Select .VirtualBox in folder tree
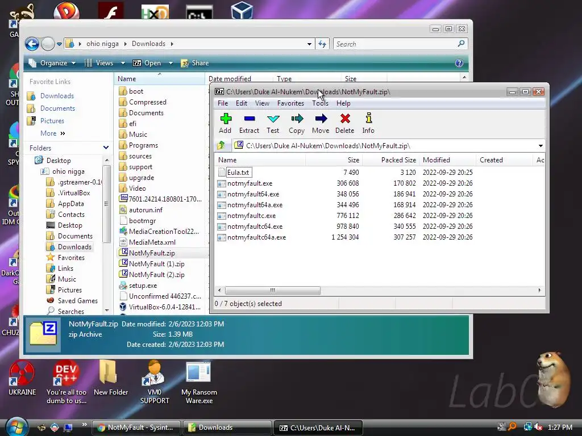 click(x=74, y=193)
